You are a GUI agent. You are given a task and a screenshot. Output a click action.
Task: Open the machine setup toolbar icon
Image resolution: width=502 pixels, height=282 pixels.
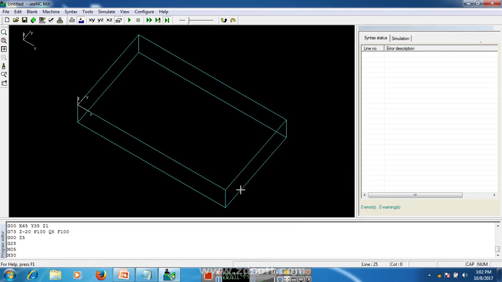coord(42,20)
